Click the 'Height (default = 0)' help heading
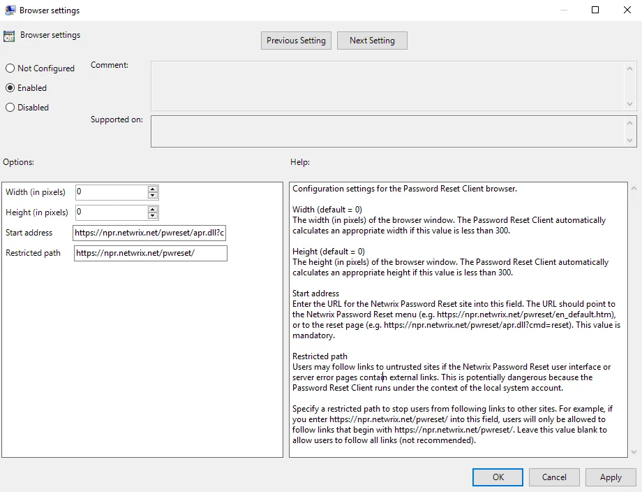The width and height of the screenshot is (642, 492). click(x=329, y=252)
